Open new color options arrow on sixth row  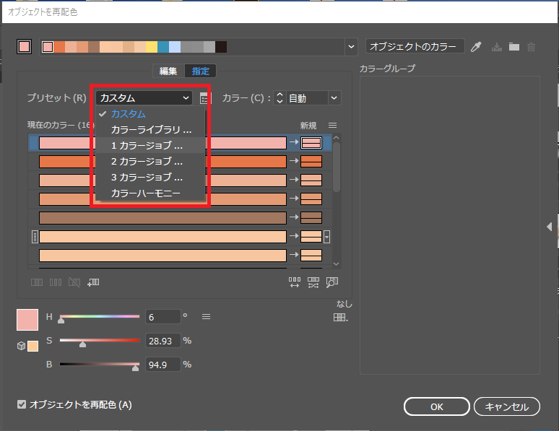click(326, 236)
